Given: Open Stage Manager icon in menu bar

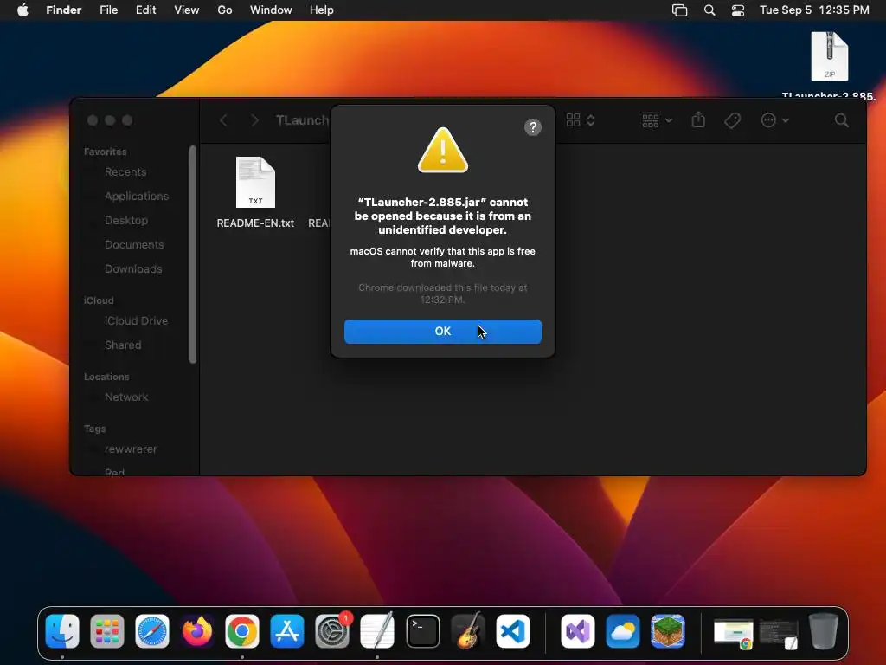Looking at the screenshot, I should click(680, 10).
